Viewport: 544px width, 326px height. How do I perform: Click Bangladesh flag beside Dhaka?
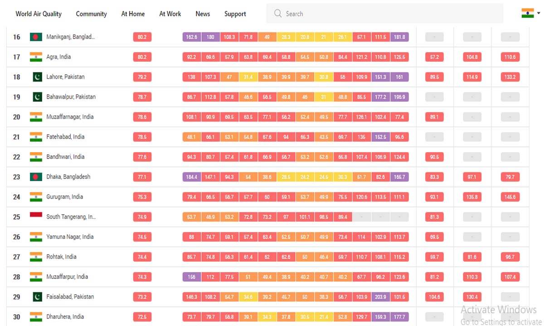[36, 177]
